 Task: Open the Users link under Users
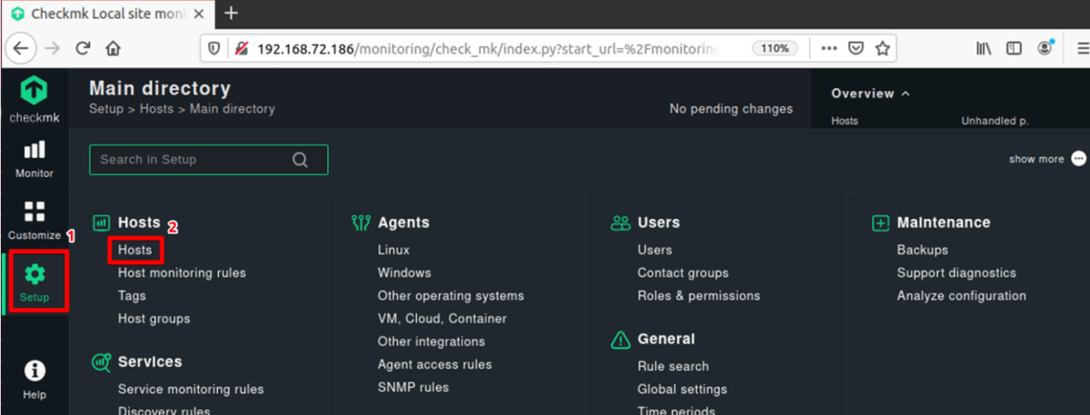pos(655,250)
